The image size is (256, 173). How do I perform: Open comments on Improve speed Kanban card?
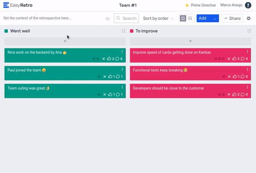(243, 59)
